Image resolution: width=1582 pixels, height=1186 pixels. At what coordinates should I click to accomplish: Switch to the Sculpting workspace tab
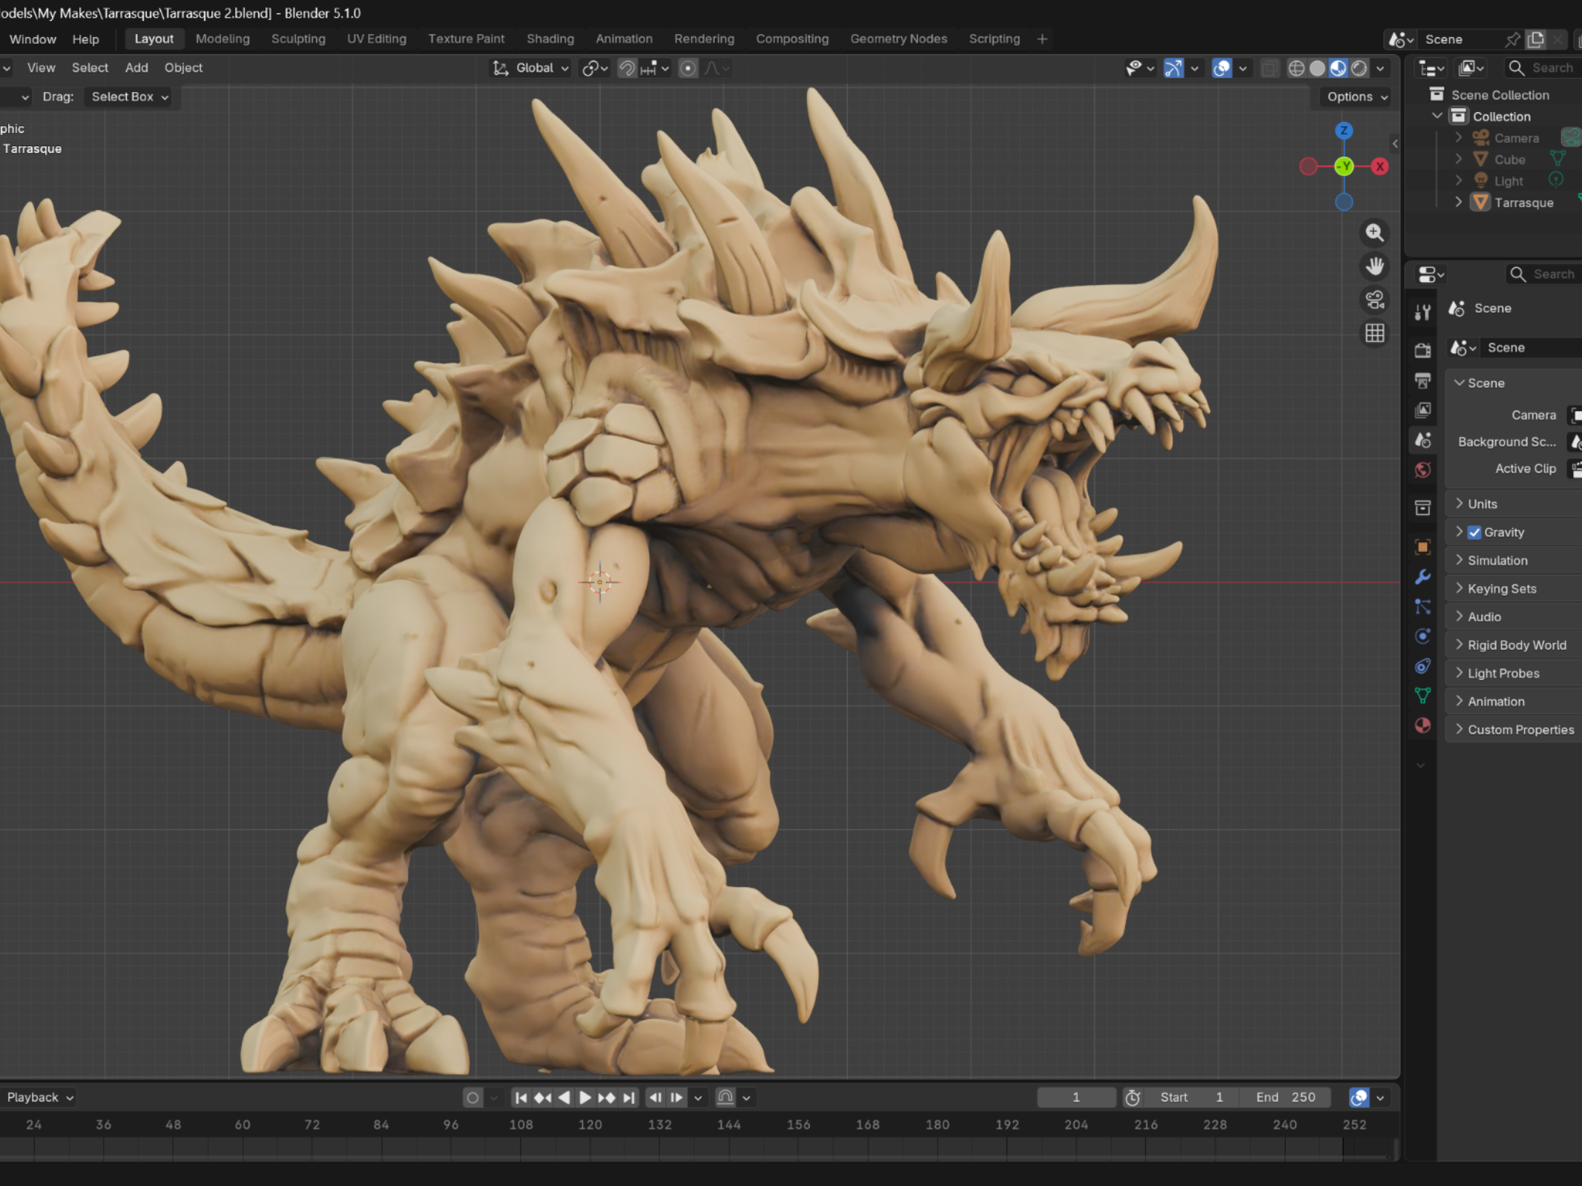[x=298, y=39]
